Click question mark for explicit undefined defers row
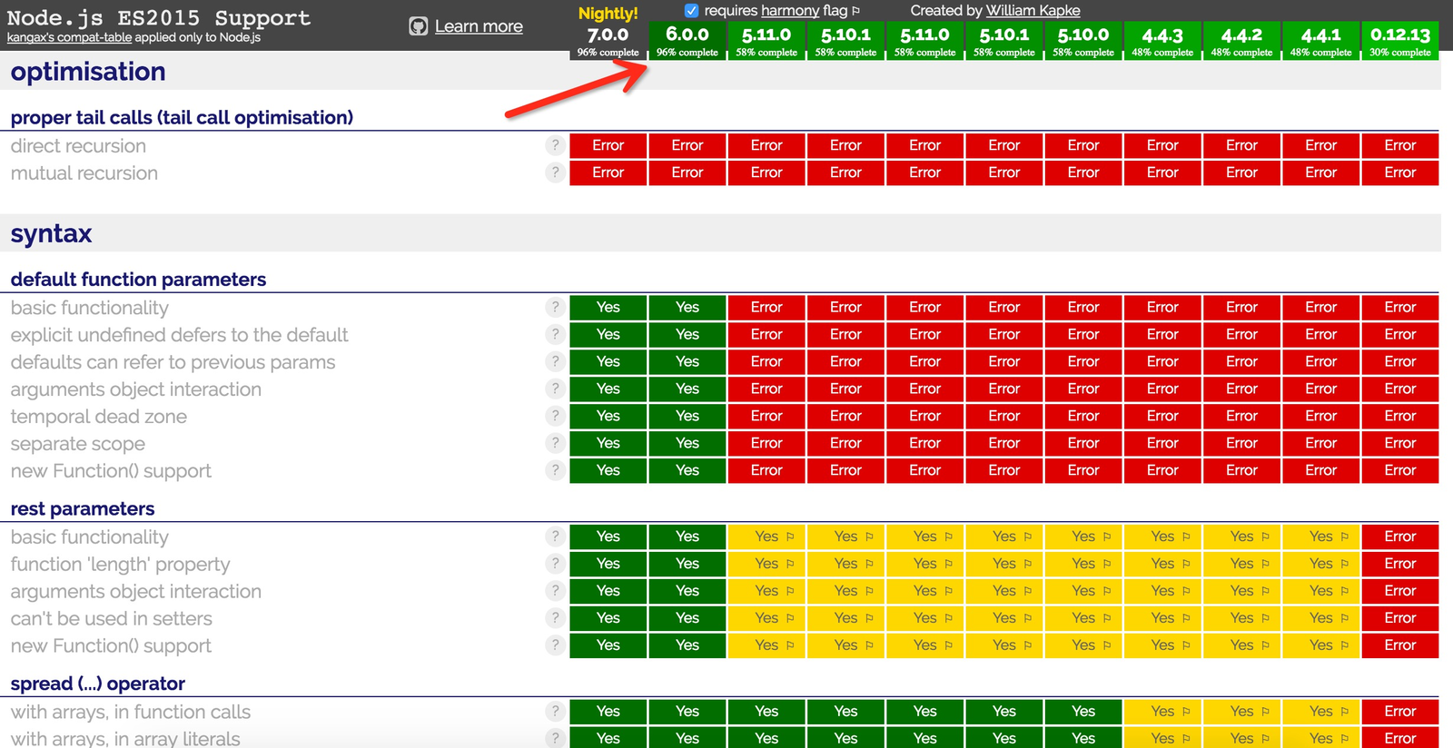 click(x=555, y=334)
